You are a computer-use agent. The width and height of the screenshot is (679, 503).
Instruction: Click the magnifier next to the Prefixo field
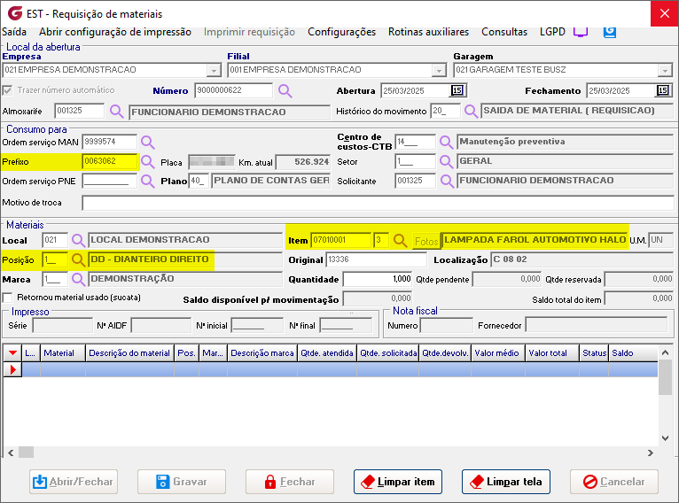coord(147,162)
